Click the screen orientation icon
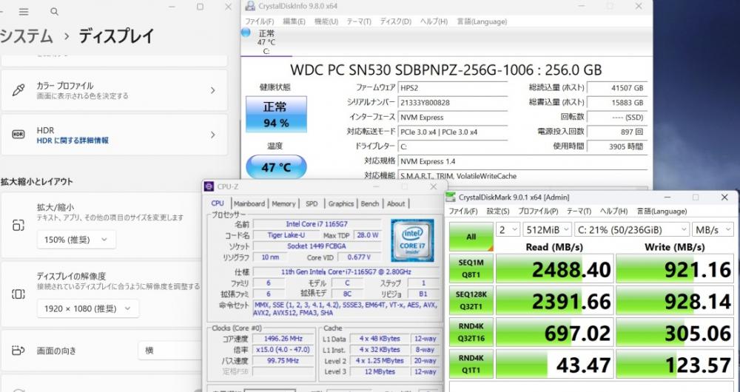Image resolution: width=740 pixels, height=392 pixels. [x=18, y=351]
